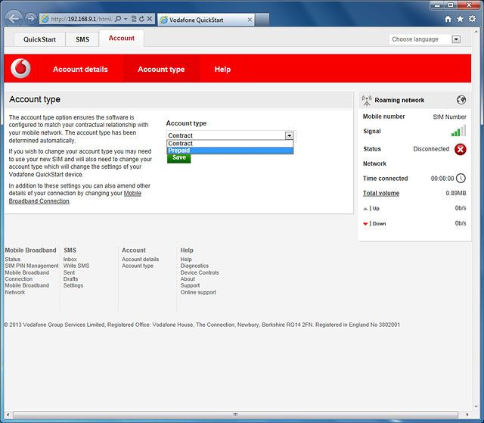
Task: Switch to the QuickStart tab
Action: [x=39, y=39]
